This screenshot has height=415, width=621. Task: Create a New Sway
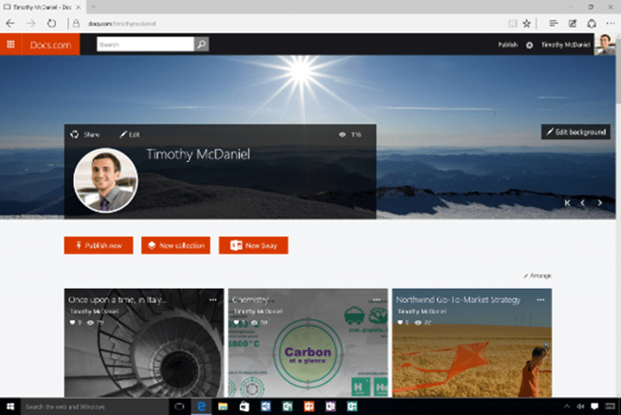point(253,245)
